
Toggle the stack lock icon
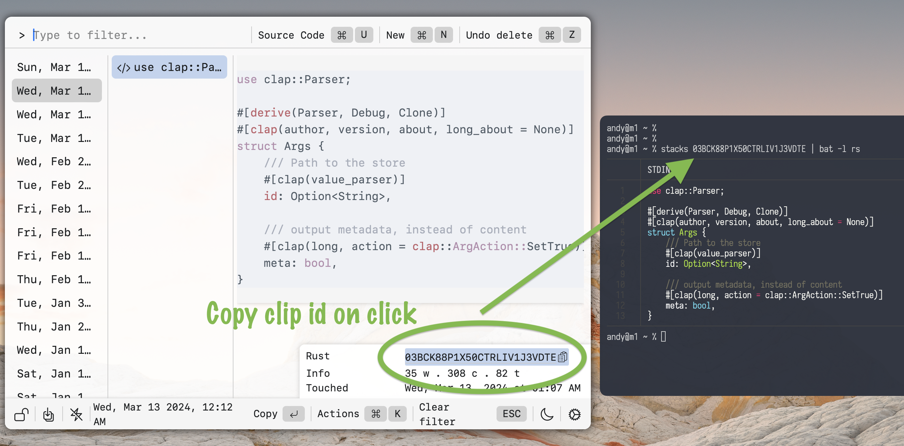tap(22, 414)
